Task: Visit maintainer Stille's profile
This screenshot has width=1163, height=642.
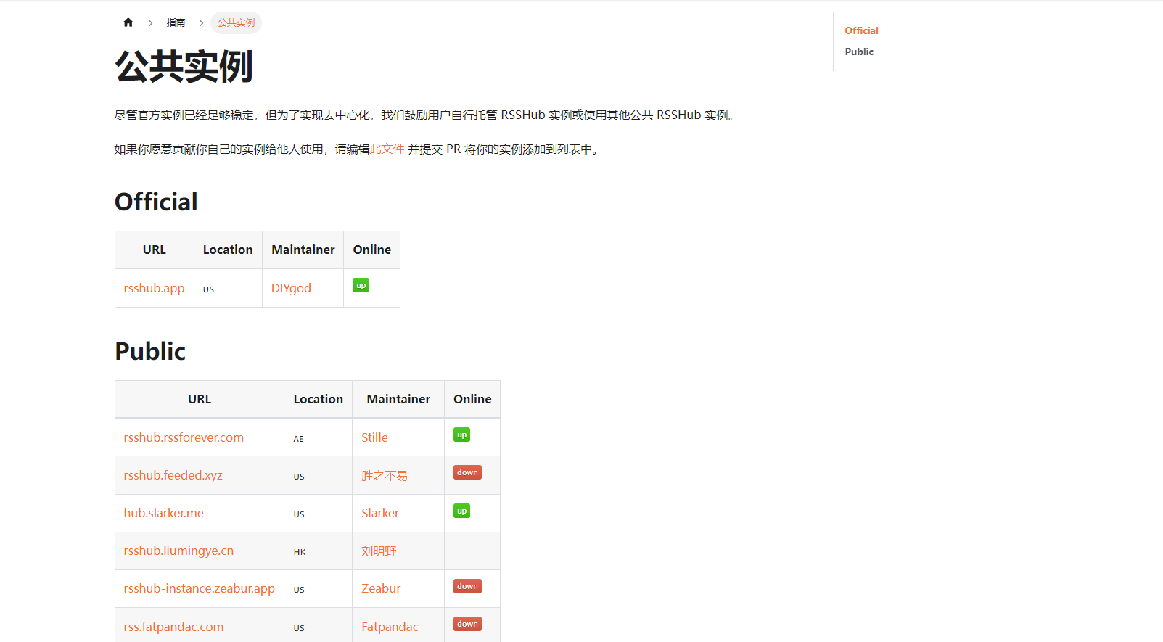Action: click(374, 437)
